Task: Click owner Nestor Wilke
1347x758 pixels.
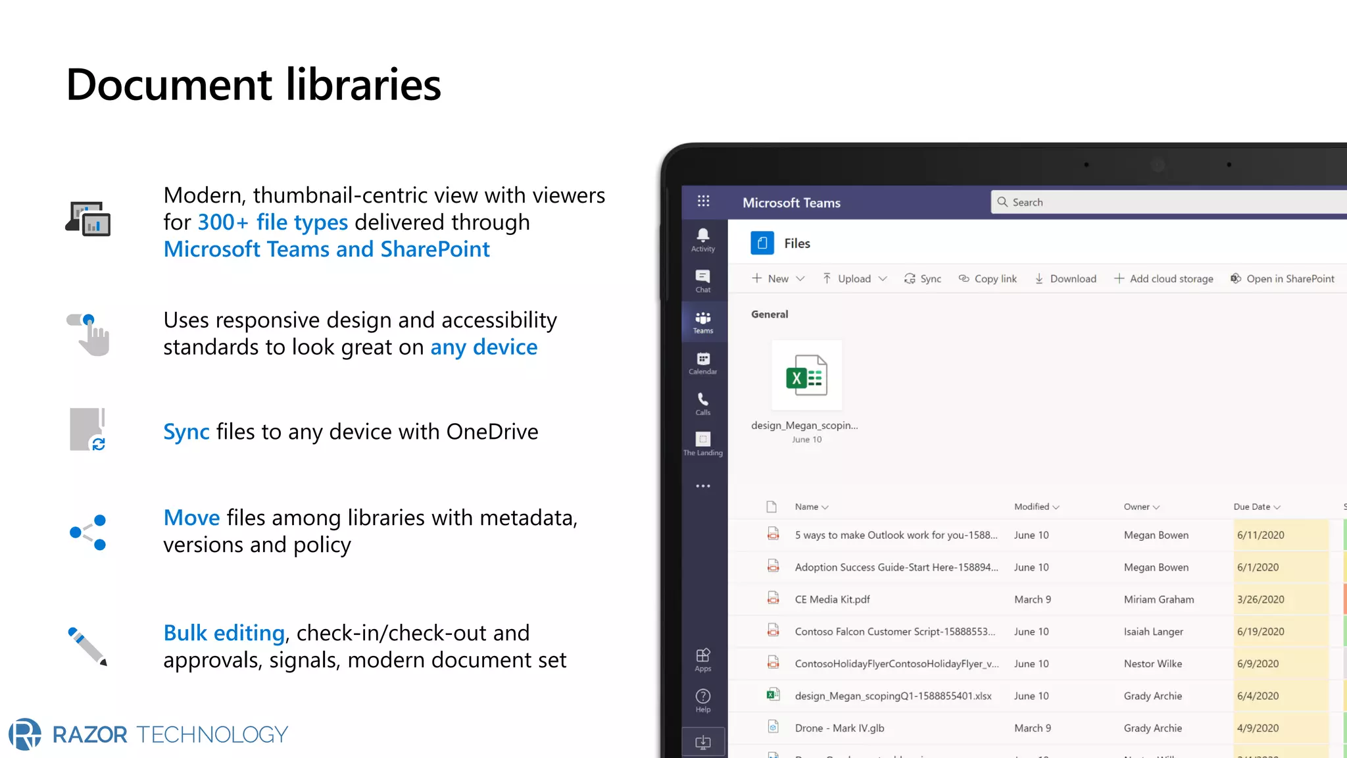Action: tap(1152, 664)
